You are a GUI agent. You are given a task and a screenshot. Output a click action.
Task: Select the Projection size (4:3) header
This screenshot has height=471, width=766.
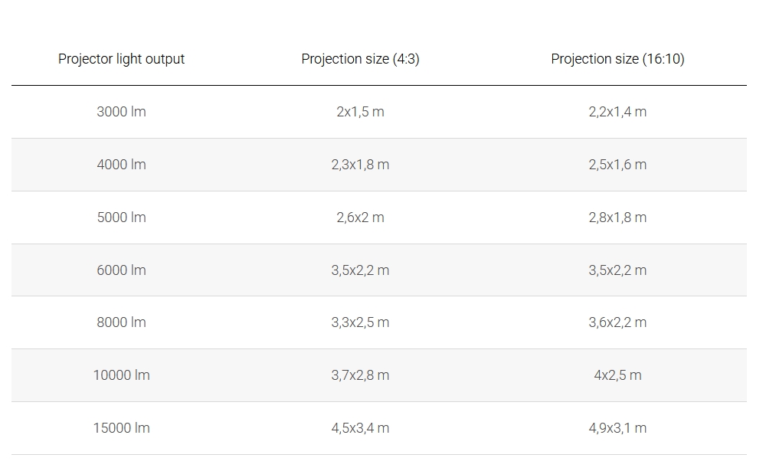tap(360, 59)
